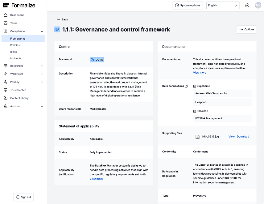Click the Workflows lightning bolt icon
This screenshot has width=264, height=204.
click(x=5, y=74)
